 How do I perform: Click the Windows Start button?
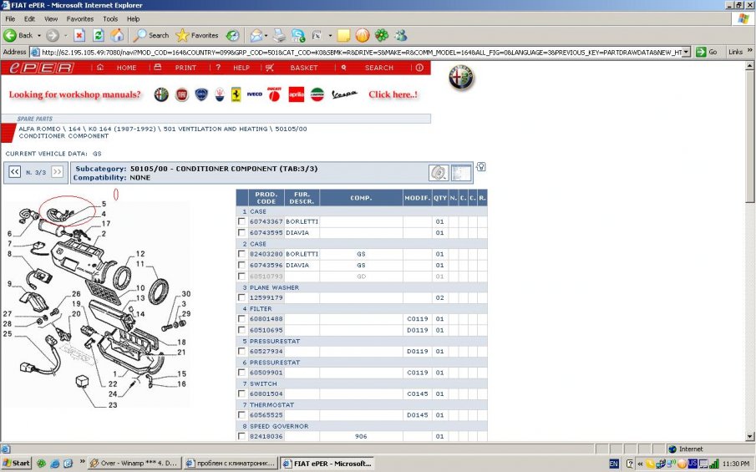(x=16, y=463)
